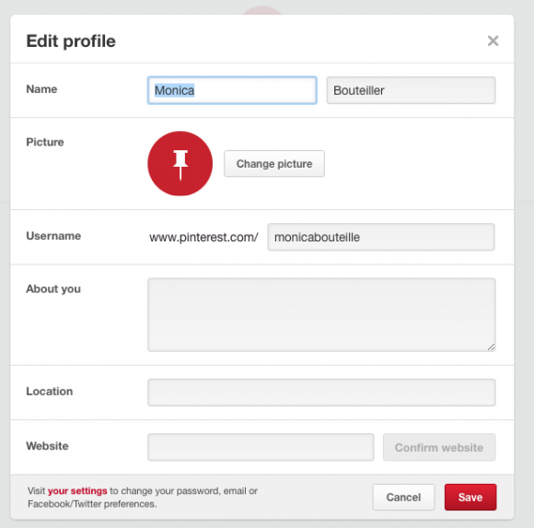Click the About you textarea resize handle
The height and width of the screenshot is (528, 534).
491,347
